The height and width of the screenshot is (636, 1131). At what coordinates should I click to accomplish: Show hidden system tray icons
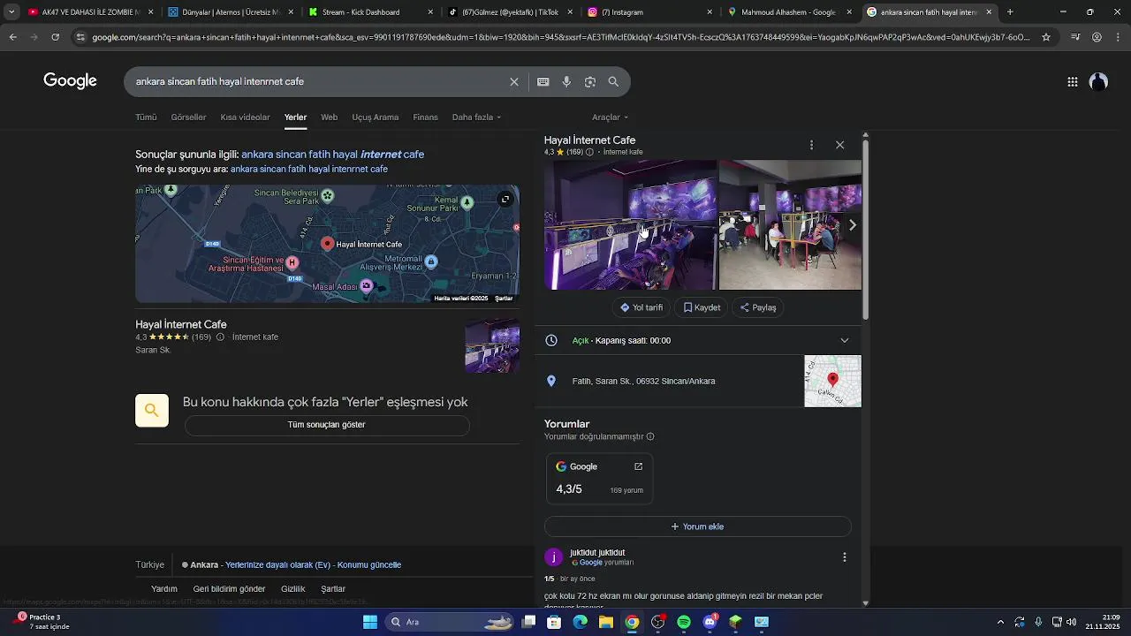tap(1000, 622)
